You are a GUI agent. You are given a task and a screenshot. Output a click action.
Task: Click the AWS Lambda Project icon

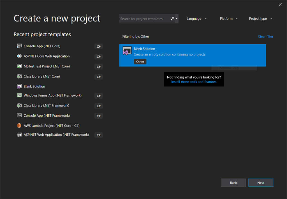coord(19,126)
